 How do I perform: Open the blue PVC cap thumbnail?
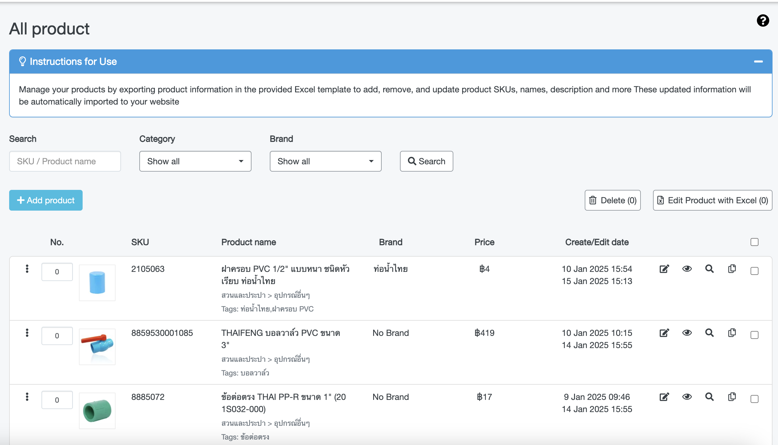pos(97,283)
